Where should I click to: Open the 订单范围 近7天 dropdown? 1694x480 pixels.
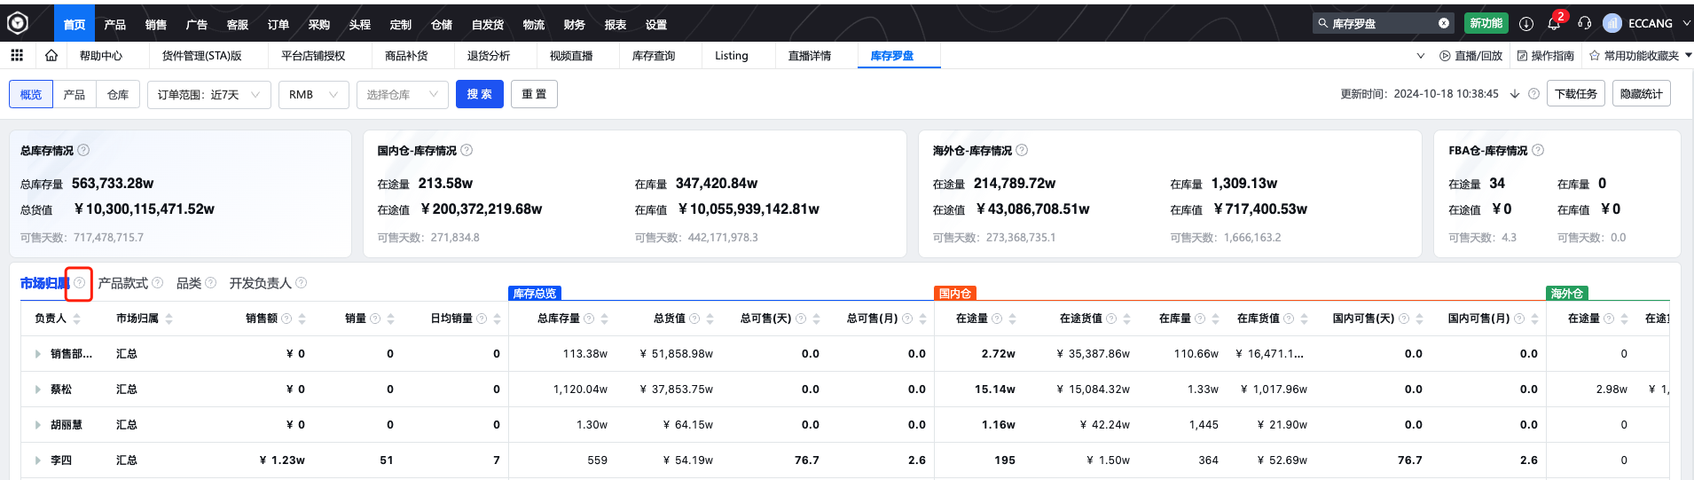pyautogui.click(x=208, y=94)
